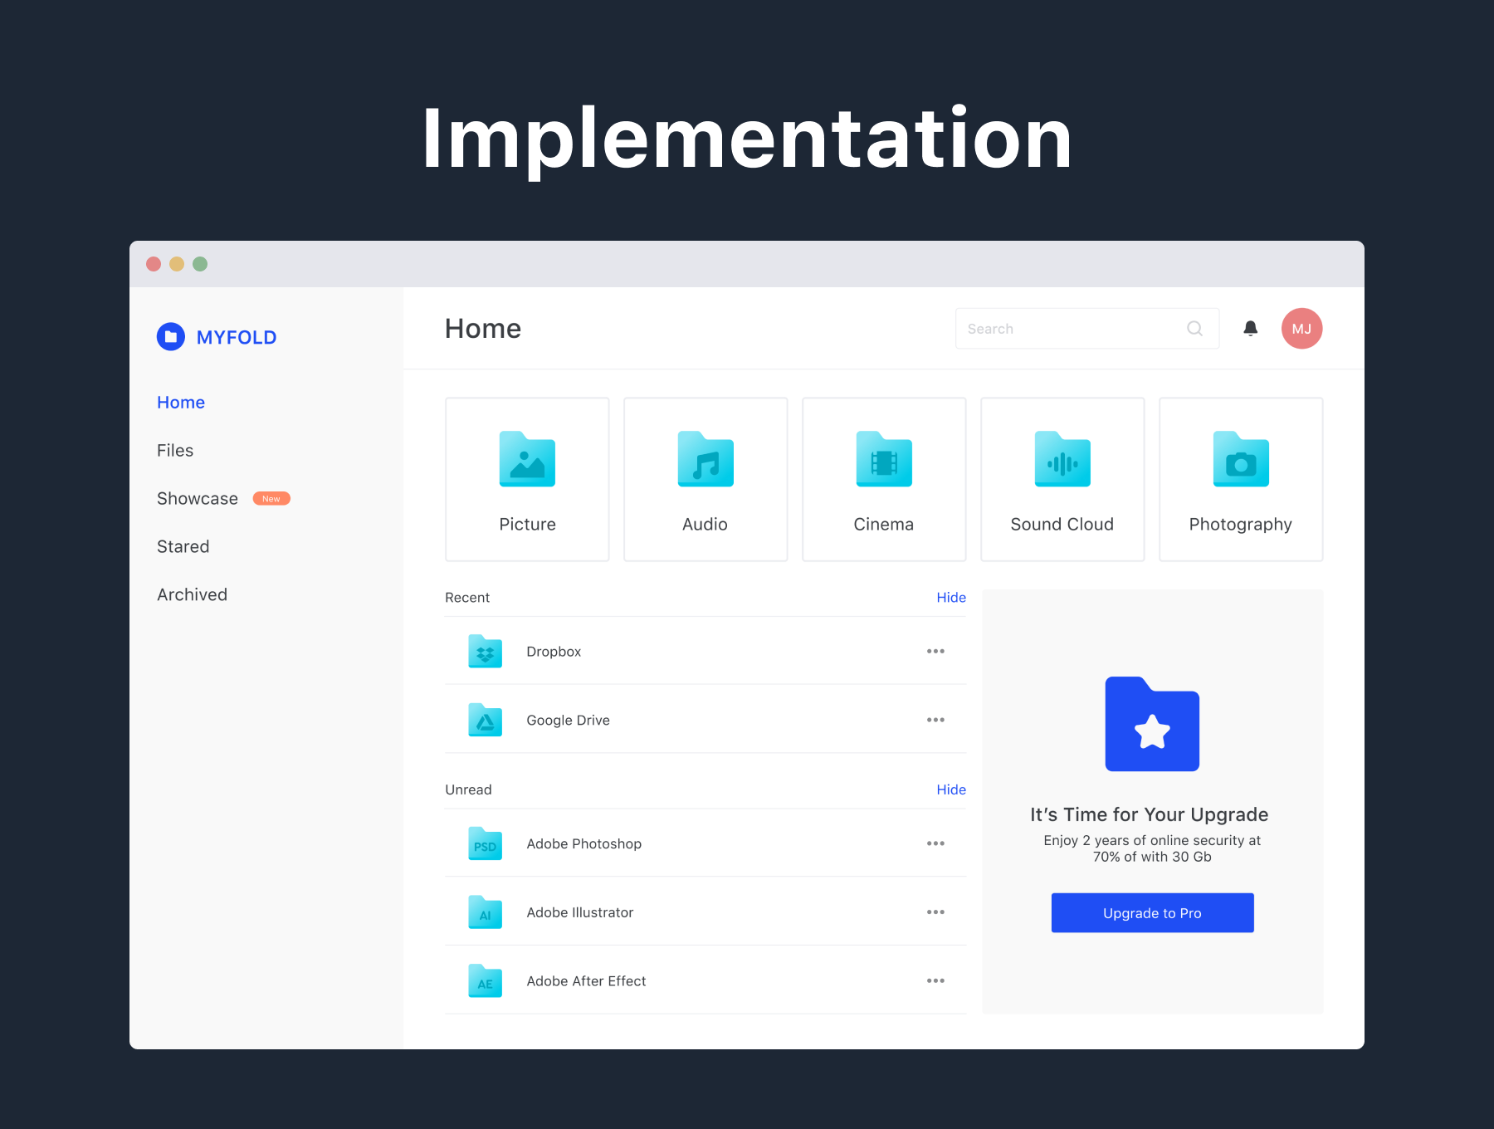1494x1129 pixels.
Task: Click the search magnifier icon
Action: pyautogui.click(x=1194, y=329)
